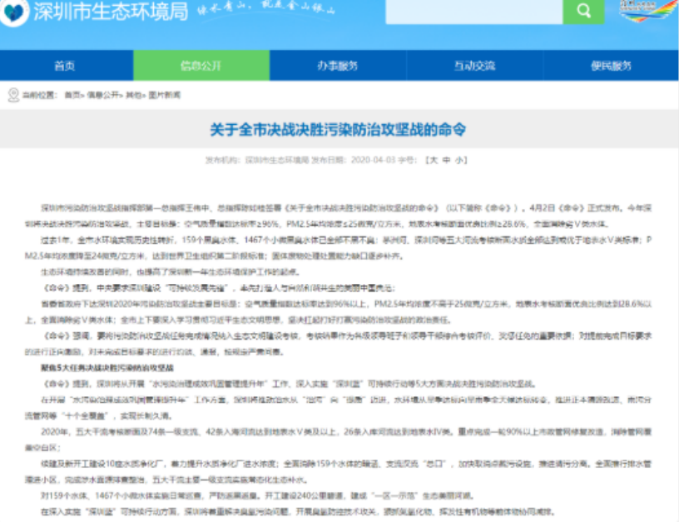Click the article title 关于全市决战决胜污染防治攻坚战的命令
Viewport: 679px width, 527px height.
339,132
